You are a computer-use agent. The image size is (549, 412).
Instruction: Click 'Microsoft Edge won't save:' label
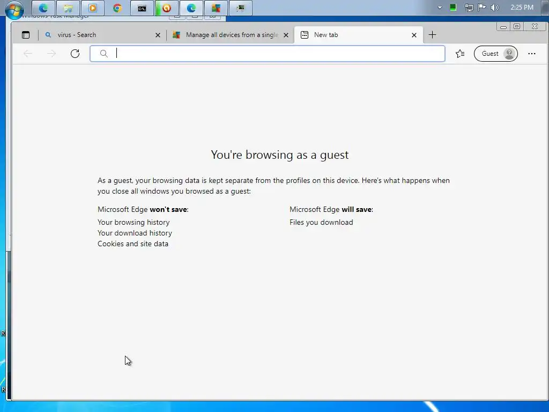pos(143,210)
